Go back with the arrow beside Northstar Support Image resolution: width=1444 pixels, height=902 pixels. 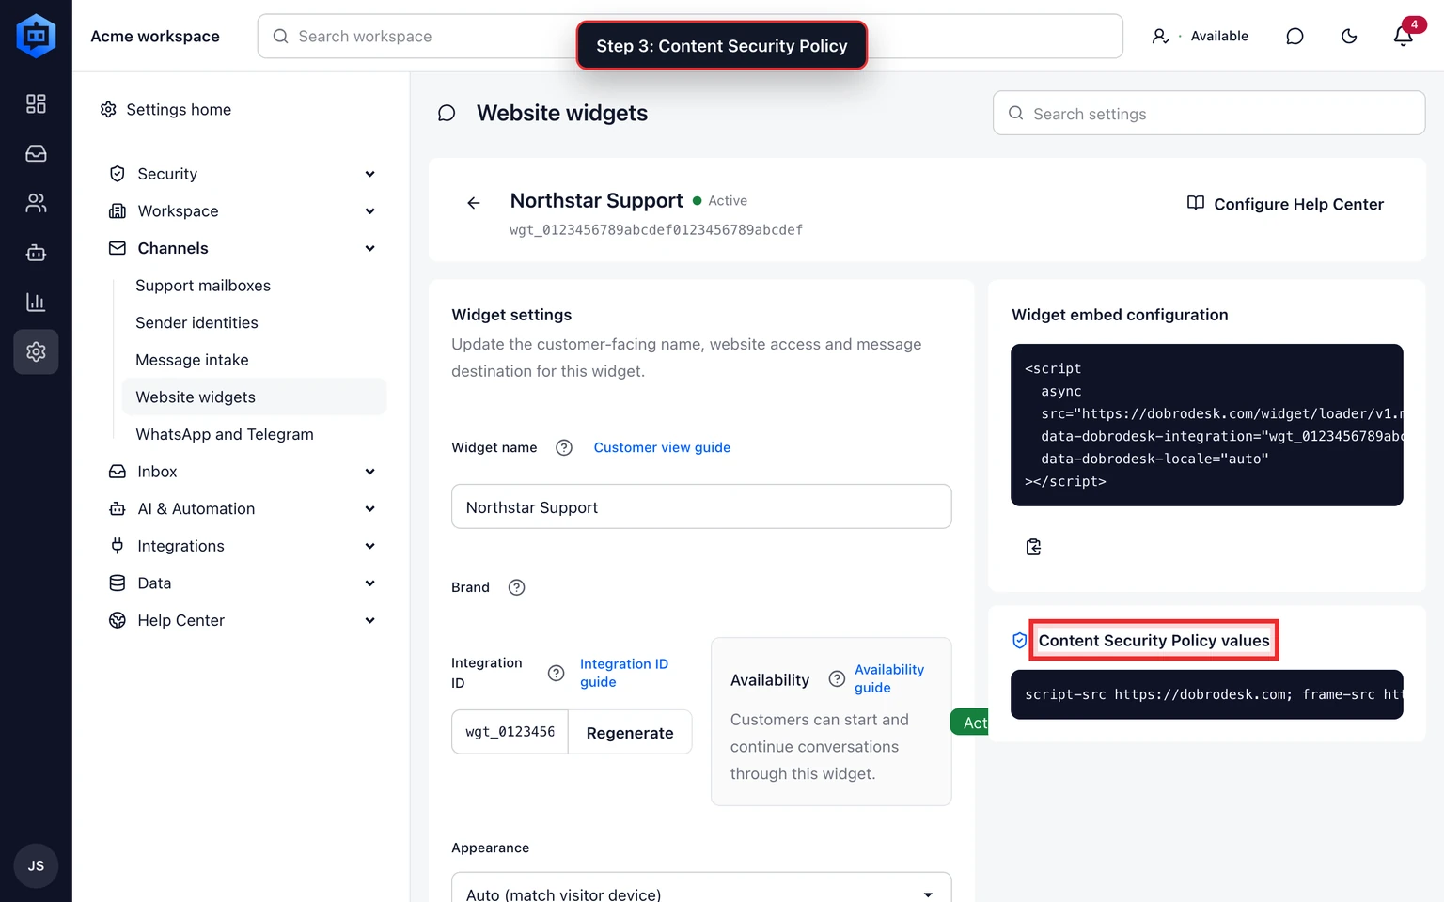pyautogui.click(x=474, y=203)
